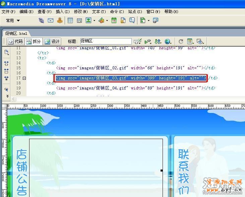Viewport: 245px width, 197px height.
Task: Click the Refresh Design View icon
Action: coord(181,42)
